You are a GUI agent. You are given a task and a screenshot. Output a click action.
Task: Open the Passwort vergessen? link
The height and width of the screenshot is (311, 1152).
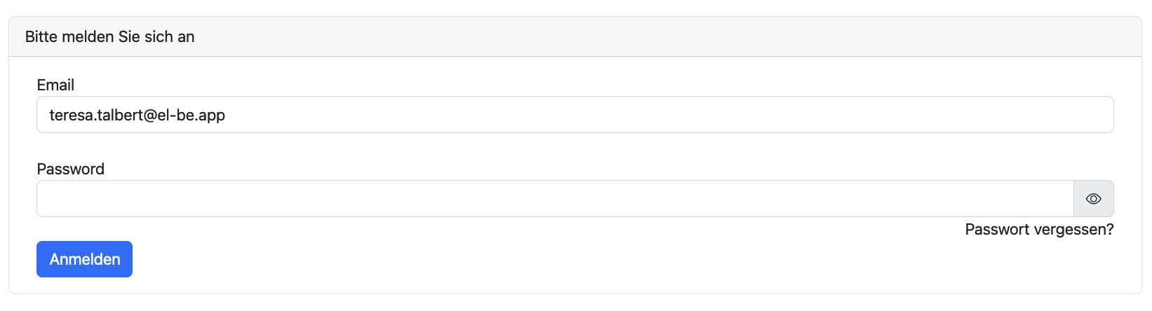point(1039,230)
